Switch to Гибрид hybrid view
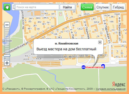 coord(118,7)
